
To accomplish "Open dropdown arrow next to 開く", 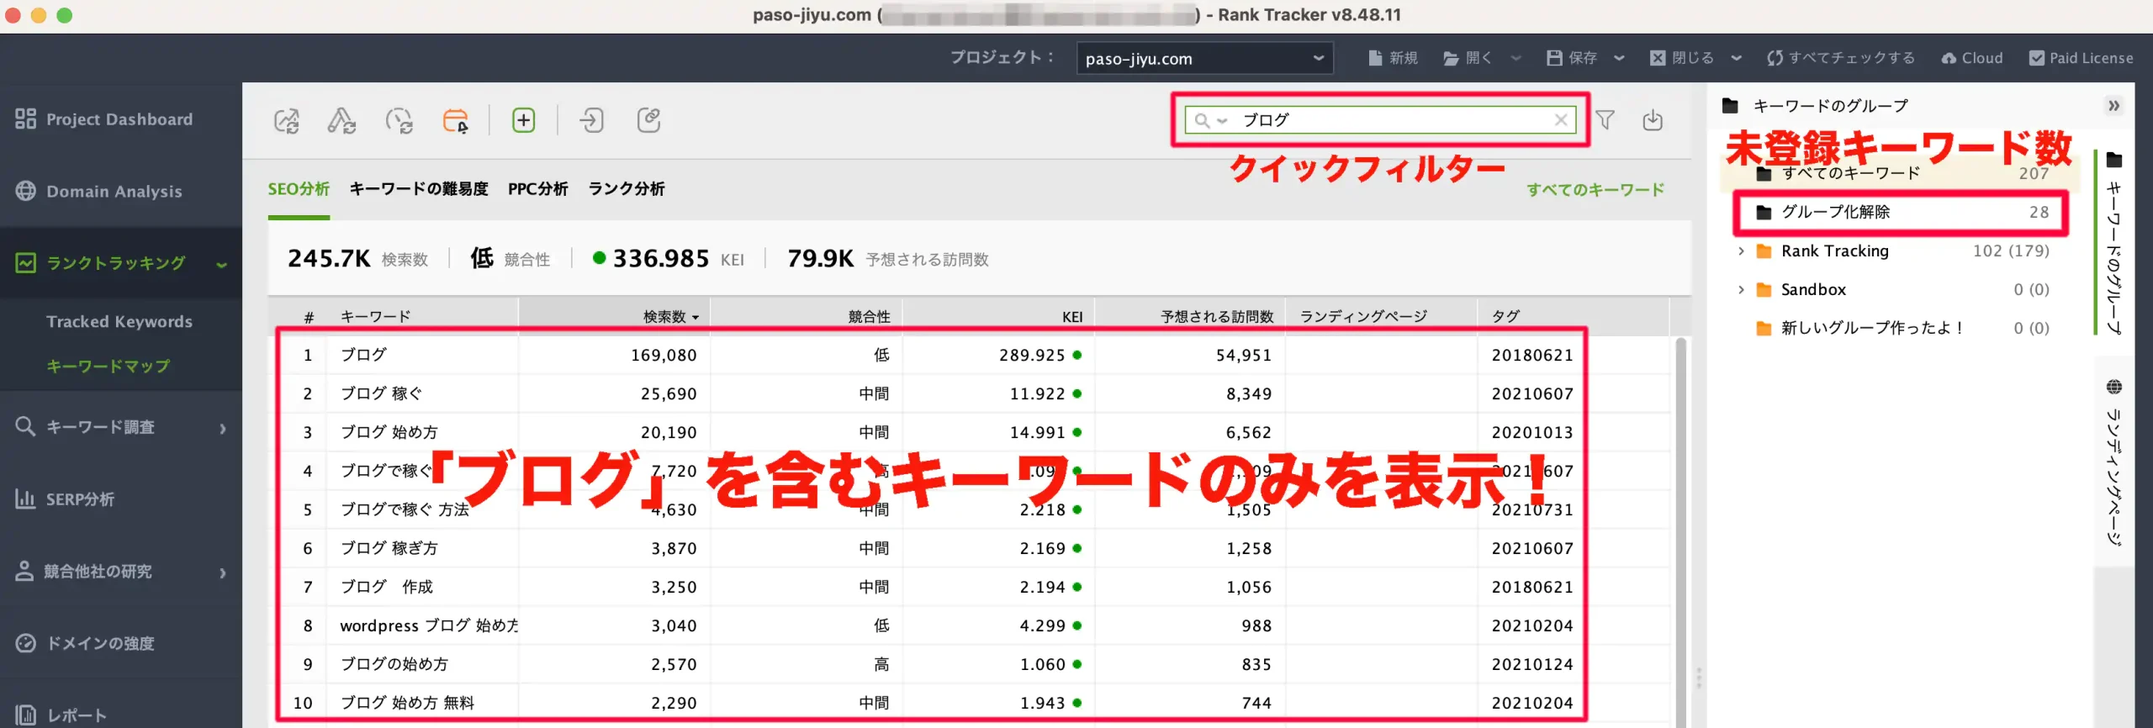I will tap(1516, 58).
